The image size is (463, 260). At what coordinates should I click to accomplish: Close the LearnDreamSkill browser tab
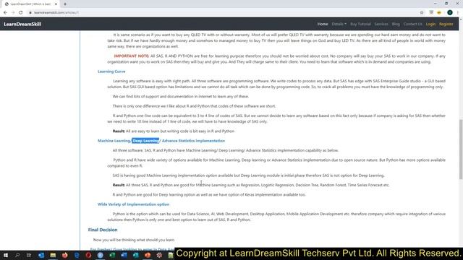tap(56, 4)
